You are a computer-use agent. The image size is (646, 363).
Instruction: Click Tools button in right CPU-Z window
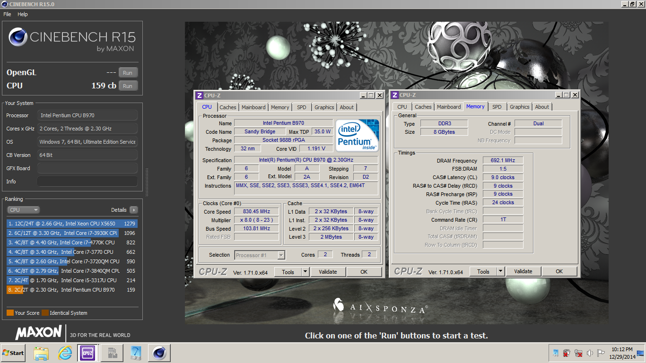483,271
